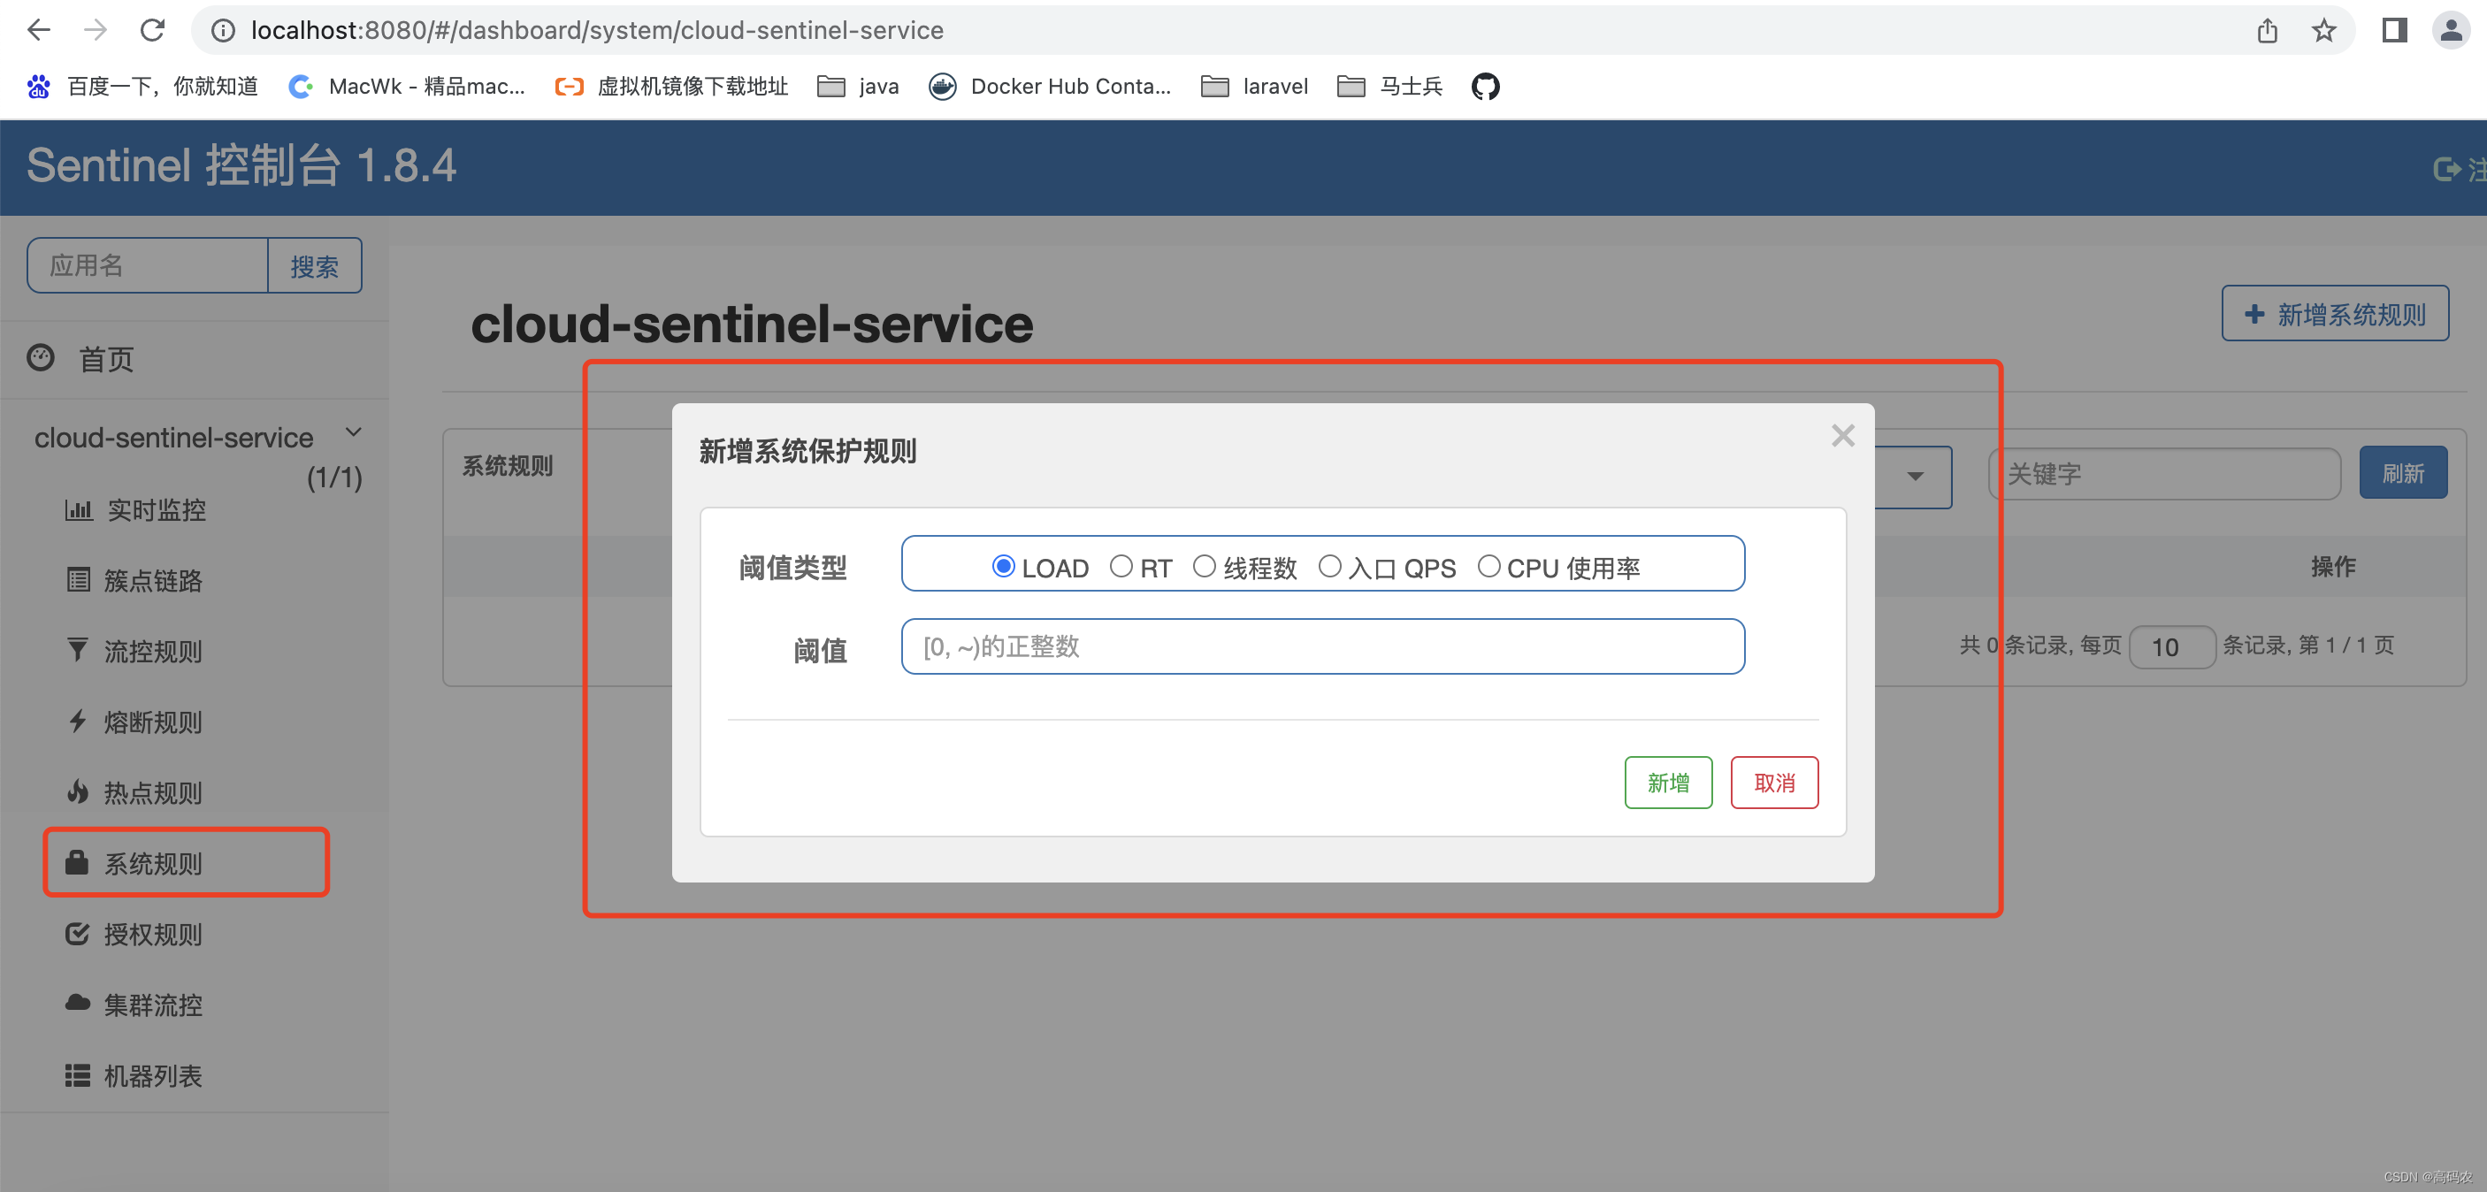Click the logout icon in header

2446,170
